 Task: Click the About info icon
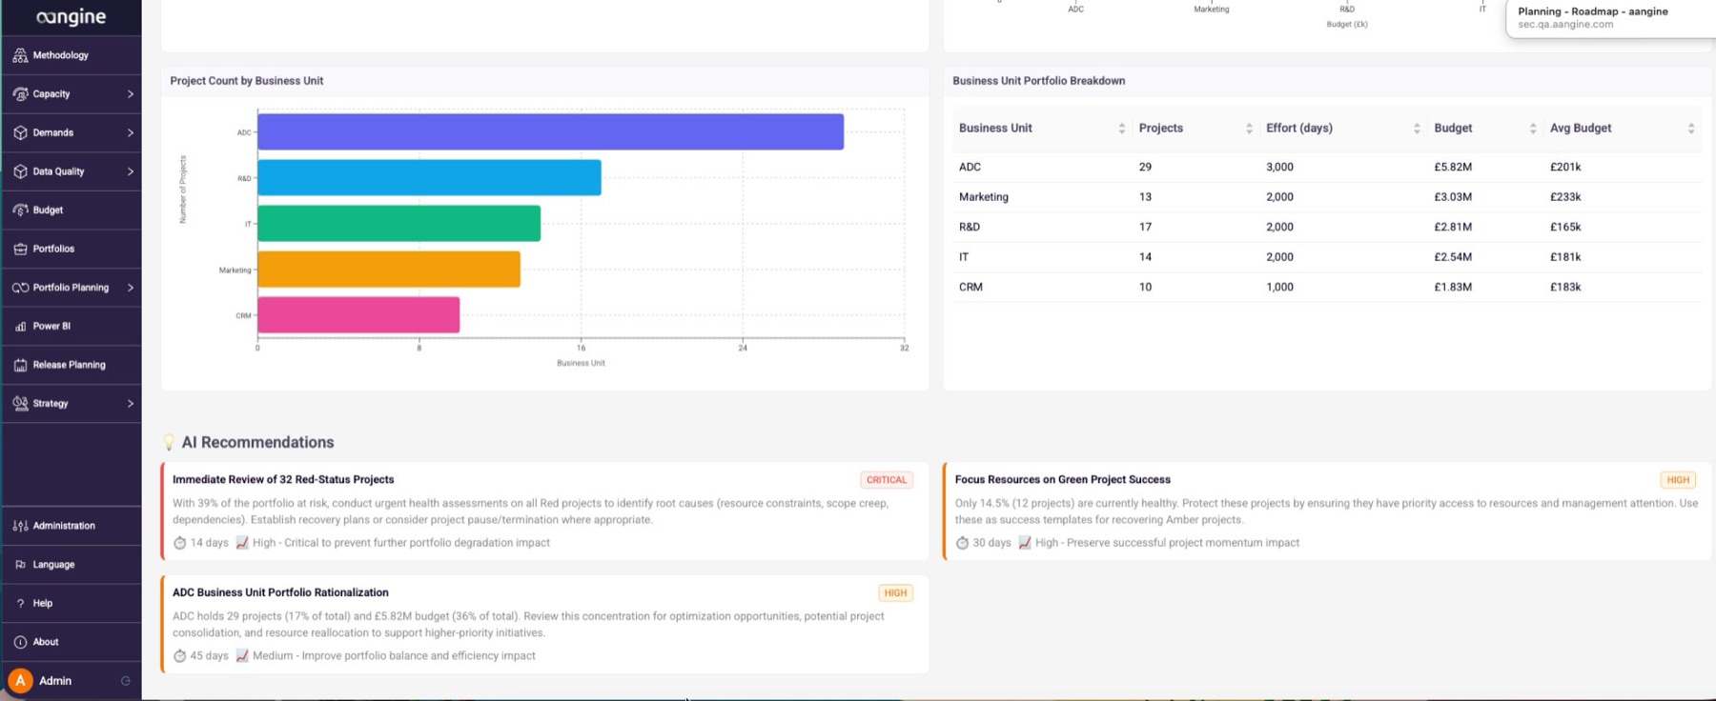click(20, 642)
